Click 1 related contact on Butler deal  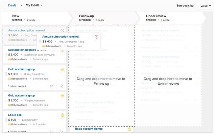(x=17, y=86)
